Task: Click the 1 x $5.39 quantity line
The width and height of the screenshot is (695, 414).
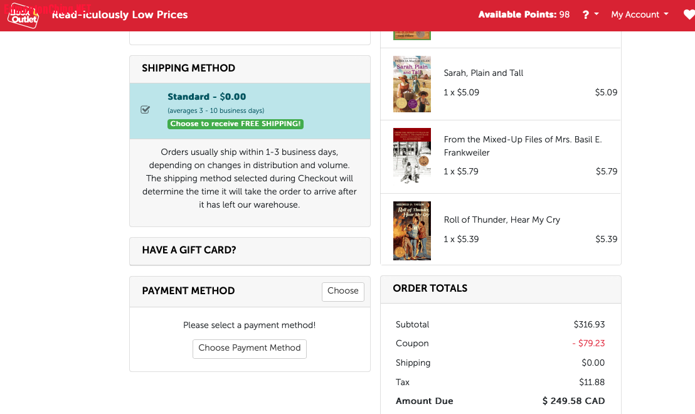Action: [x=461, y=240]
